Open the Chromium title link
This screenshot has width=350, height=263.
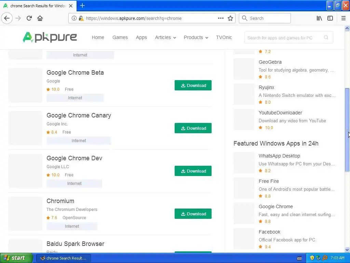60,201
